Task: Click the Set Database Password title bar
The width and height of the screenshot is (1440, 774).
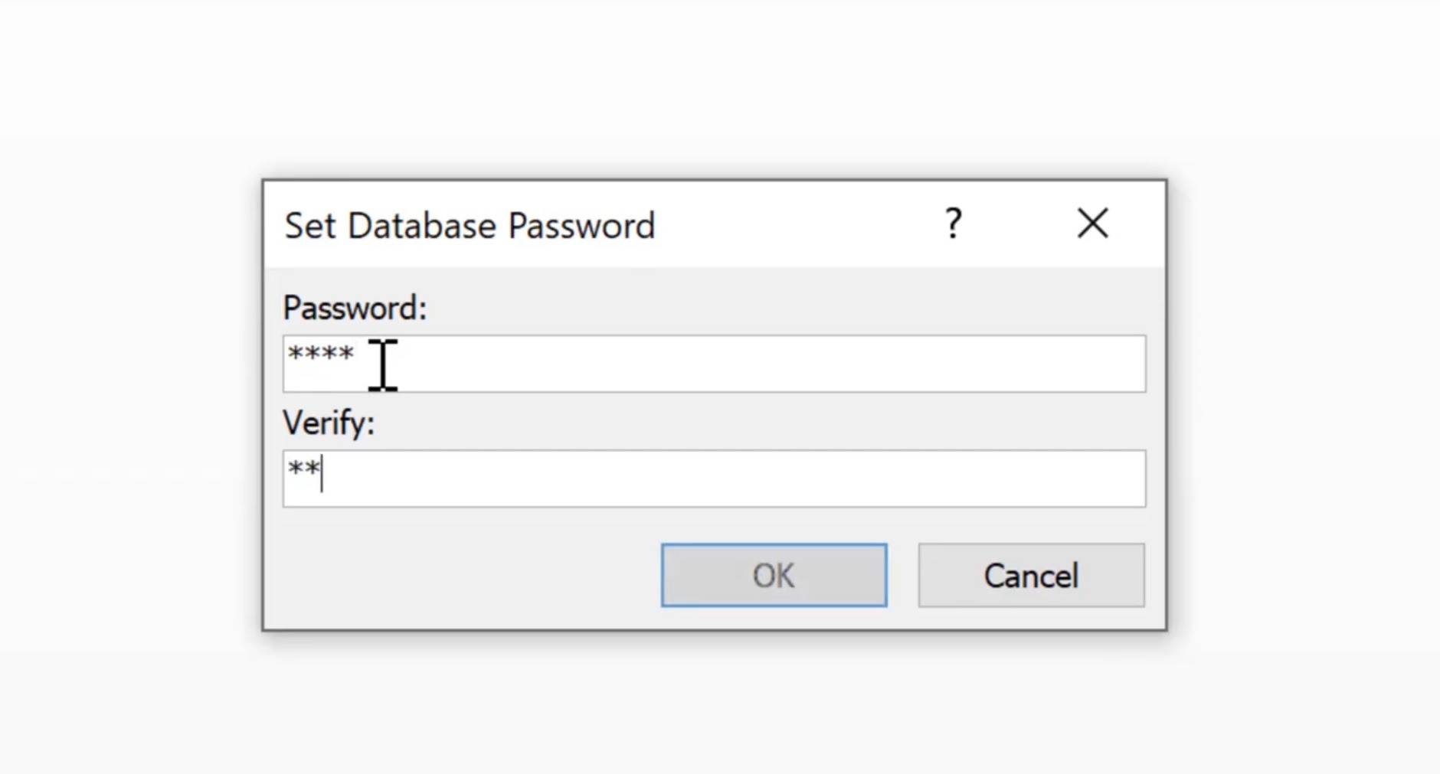Action: pos(536,224)
